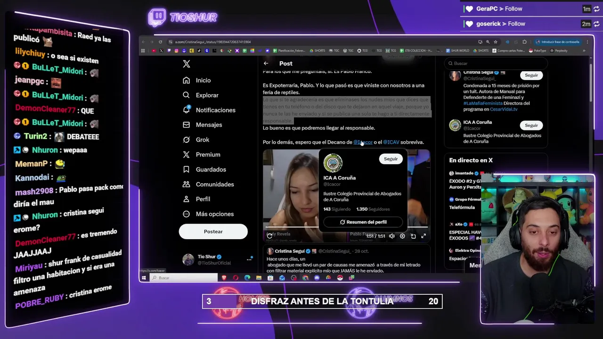This screenshot has height=339, width=603.
Task: Follow ICA A Coruña in right sidebar
Action: tap(531, 125)
